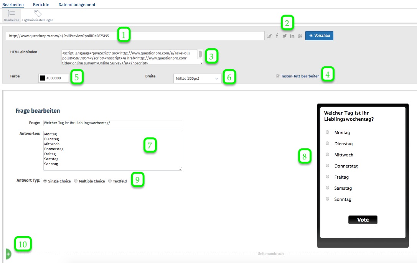Open the Breite width dropdown

(x=197, y=78)
